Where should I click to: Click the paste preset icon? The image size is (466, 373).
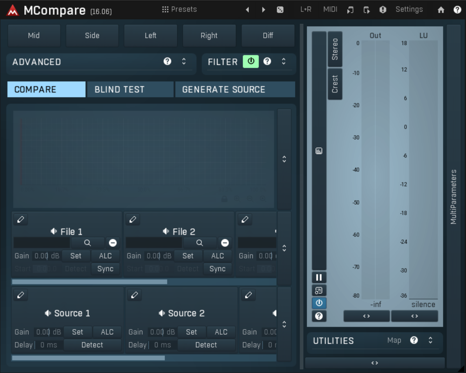tap(367, 10)
